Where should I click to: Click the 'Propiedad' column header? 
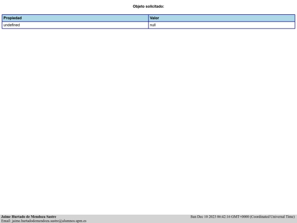tap(75, 18)
